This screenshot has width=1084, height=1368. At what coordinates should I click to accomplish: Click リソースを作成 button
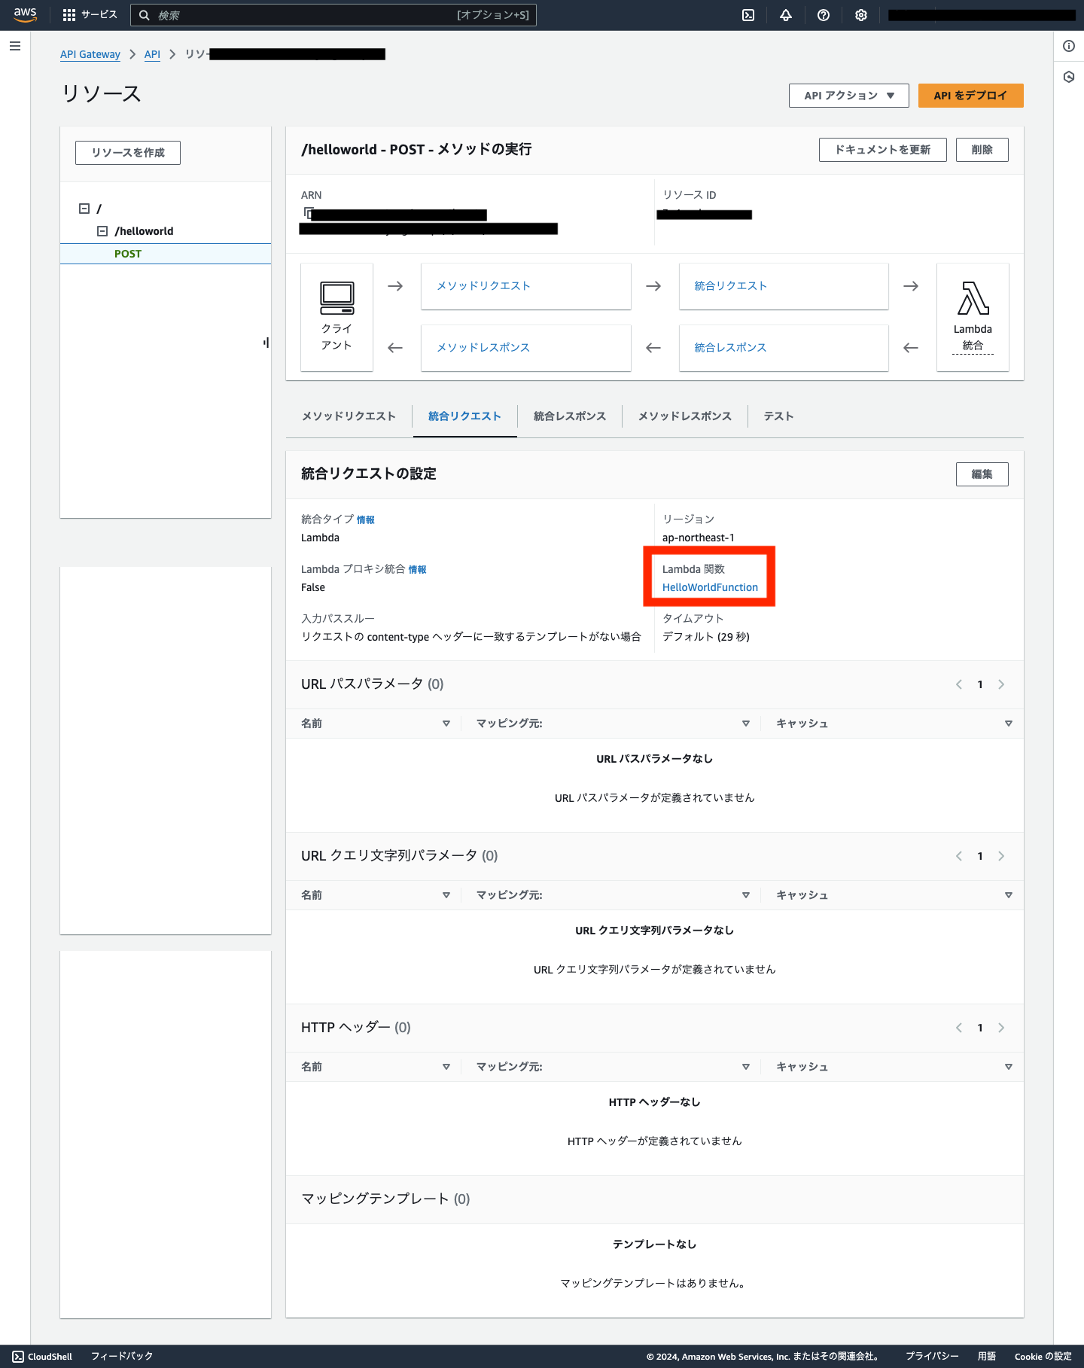(x=128, y=153)
